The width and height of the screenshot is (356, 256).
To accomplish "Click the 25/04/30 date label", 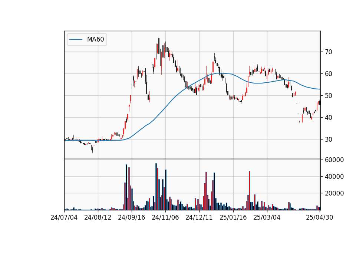I will tap(320, 217).
